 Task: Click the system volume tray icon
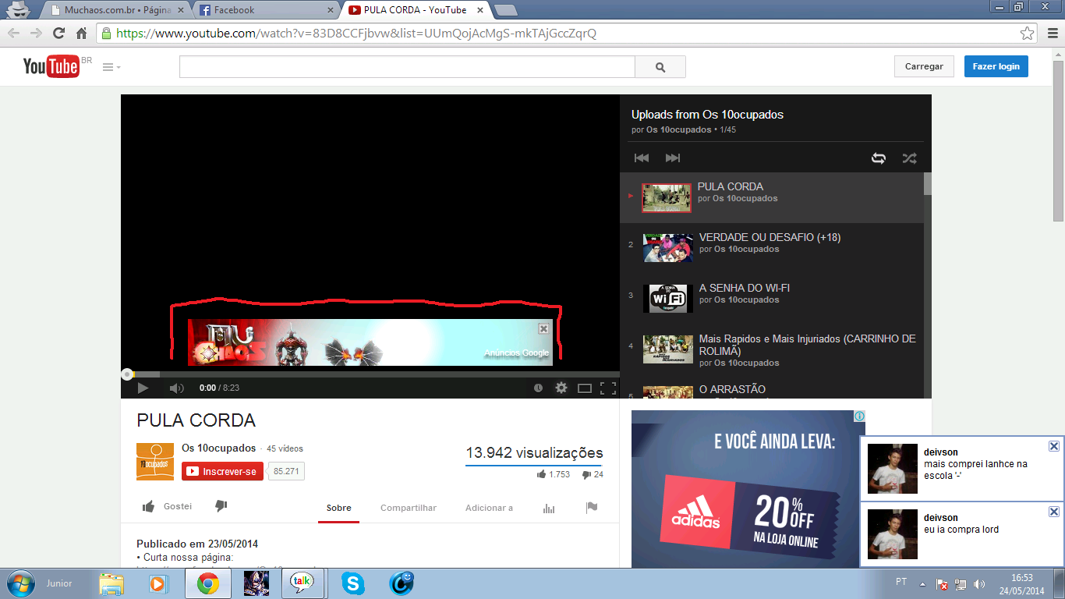coord(979,583)
